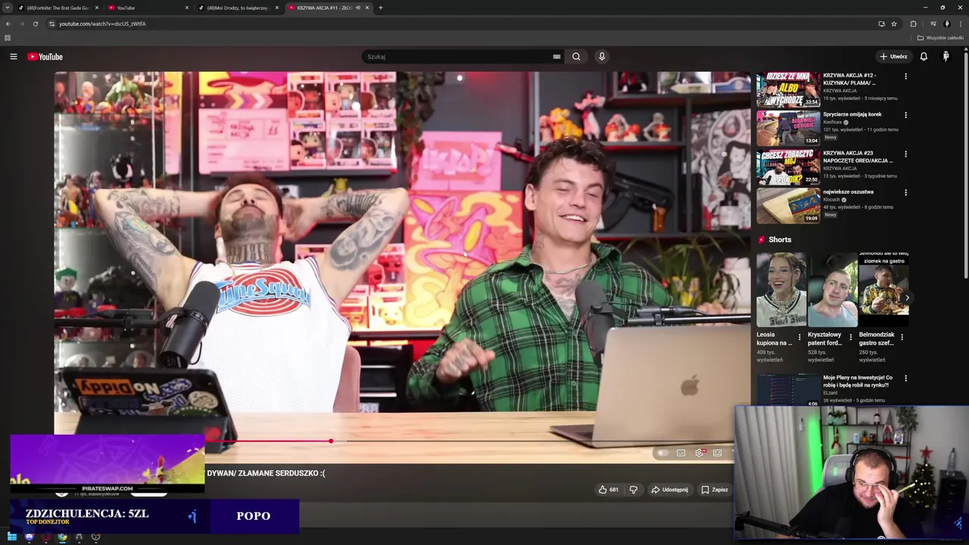The height and width of the screenshot is (545, 969).
Task: View site information icon in address bar
Action: pyautogui.click(x=51, y=23)
